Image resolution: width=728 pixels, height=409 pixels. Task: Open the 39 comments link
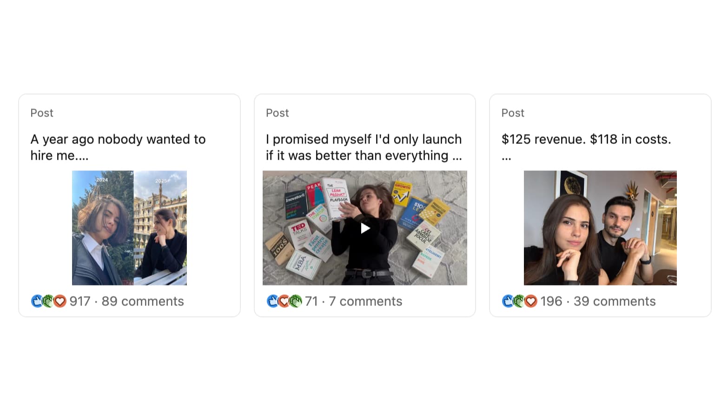(615, 301)
